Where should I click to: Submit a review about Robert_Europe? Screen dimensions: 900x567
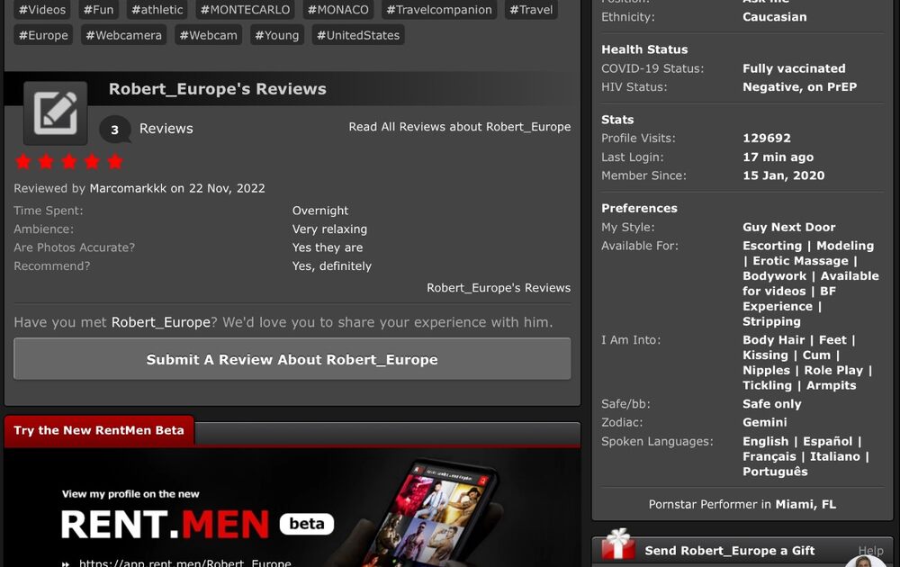pyautogui.click(x=292, y=359)
